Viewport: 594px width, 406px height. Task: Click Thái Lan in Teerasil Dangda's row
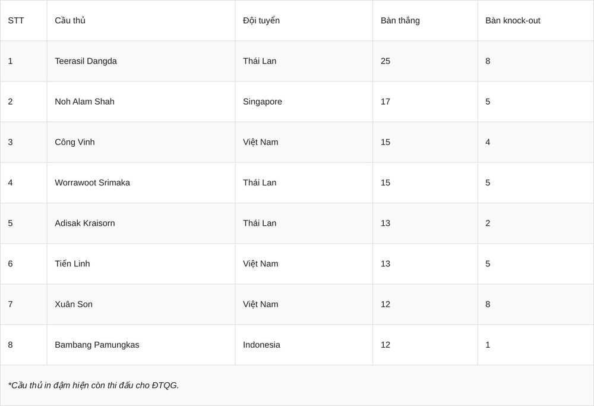260,61
